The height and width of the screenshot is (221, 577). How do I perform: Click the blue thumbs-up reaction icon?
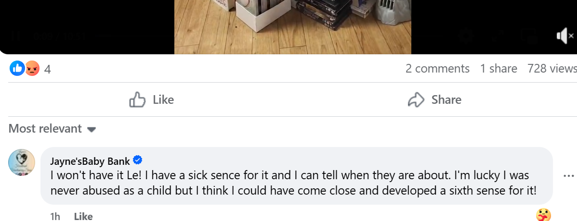17,69
